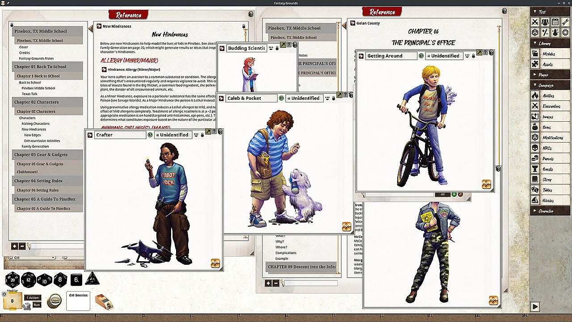The width and height of the screenshot is (572, 322).
Task: Toggle the 1 Action setting
Action: tap(33, 298)
